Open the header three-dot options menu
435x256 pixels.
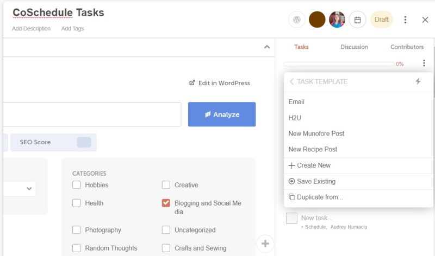click(405, 20)
